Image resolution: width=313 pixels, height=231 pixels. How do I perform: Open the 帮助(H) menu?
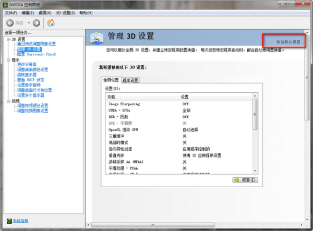pyautogui.click(x=86, y=13)
